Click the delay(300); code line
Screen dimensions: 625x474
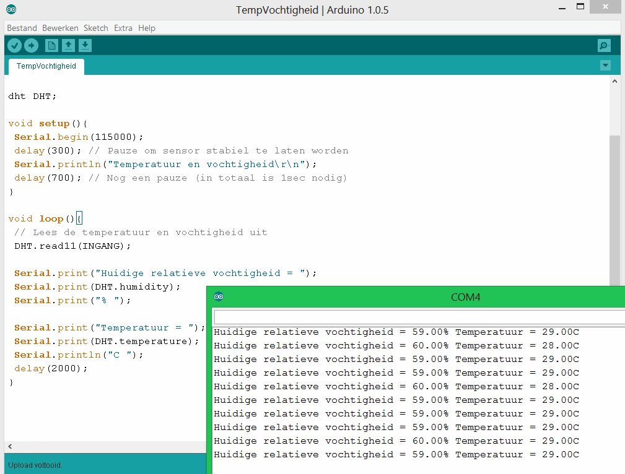click(181, 150)
